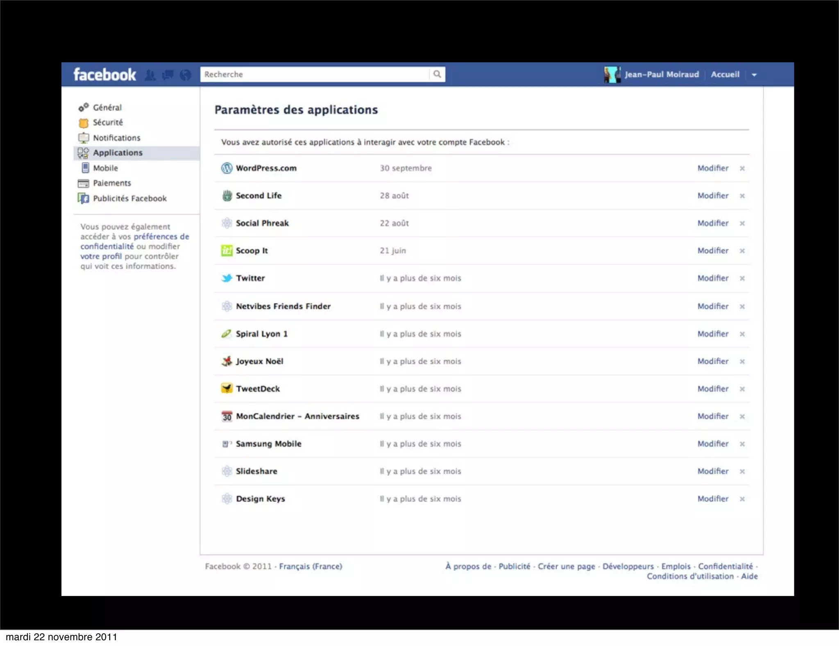Remove the Second Life app with X
Viewport: 839px width, 646px height.
pos(742,196)
